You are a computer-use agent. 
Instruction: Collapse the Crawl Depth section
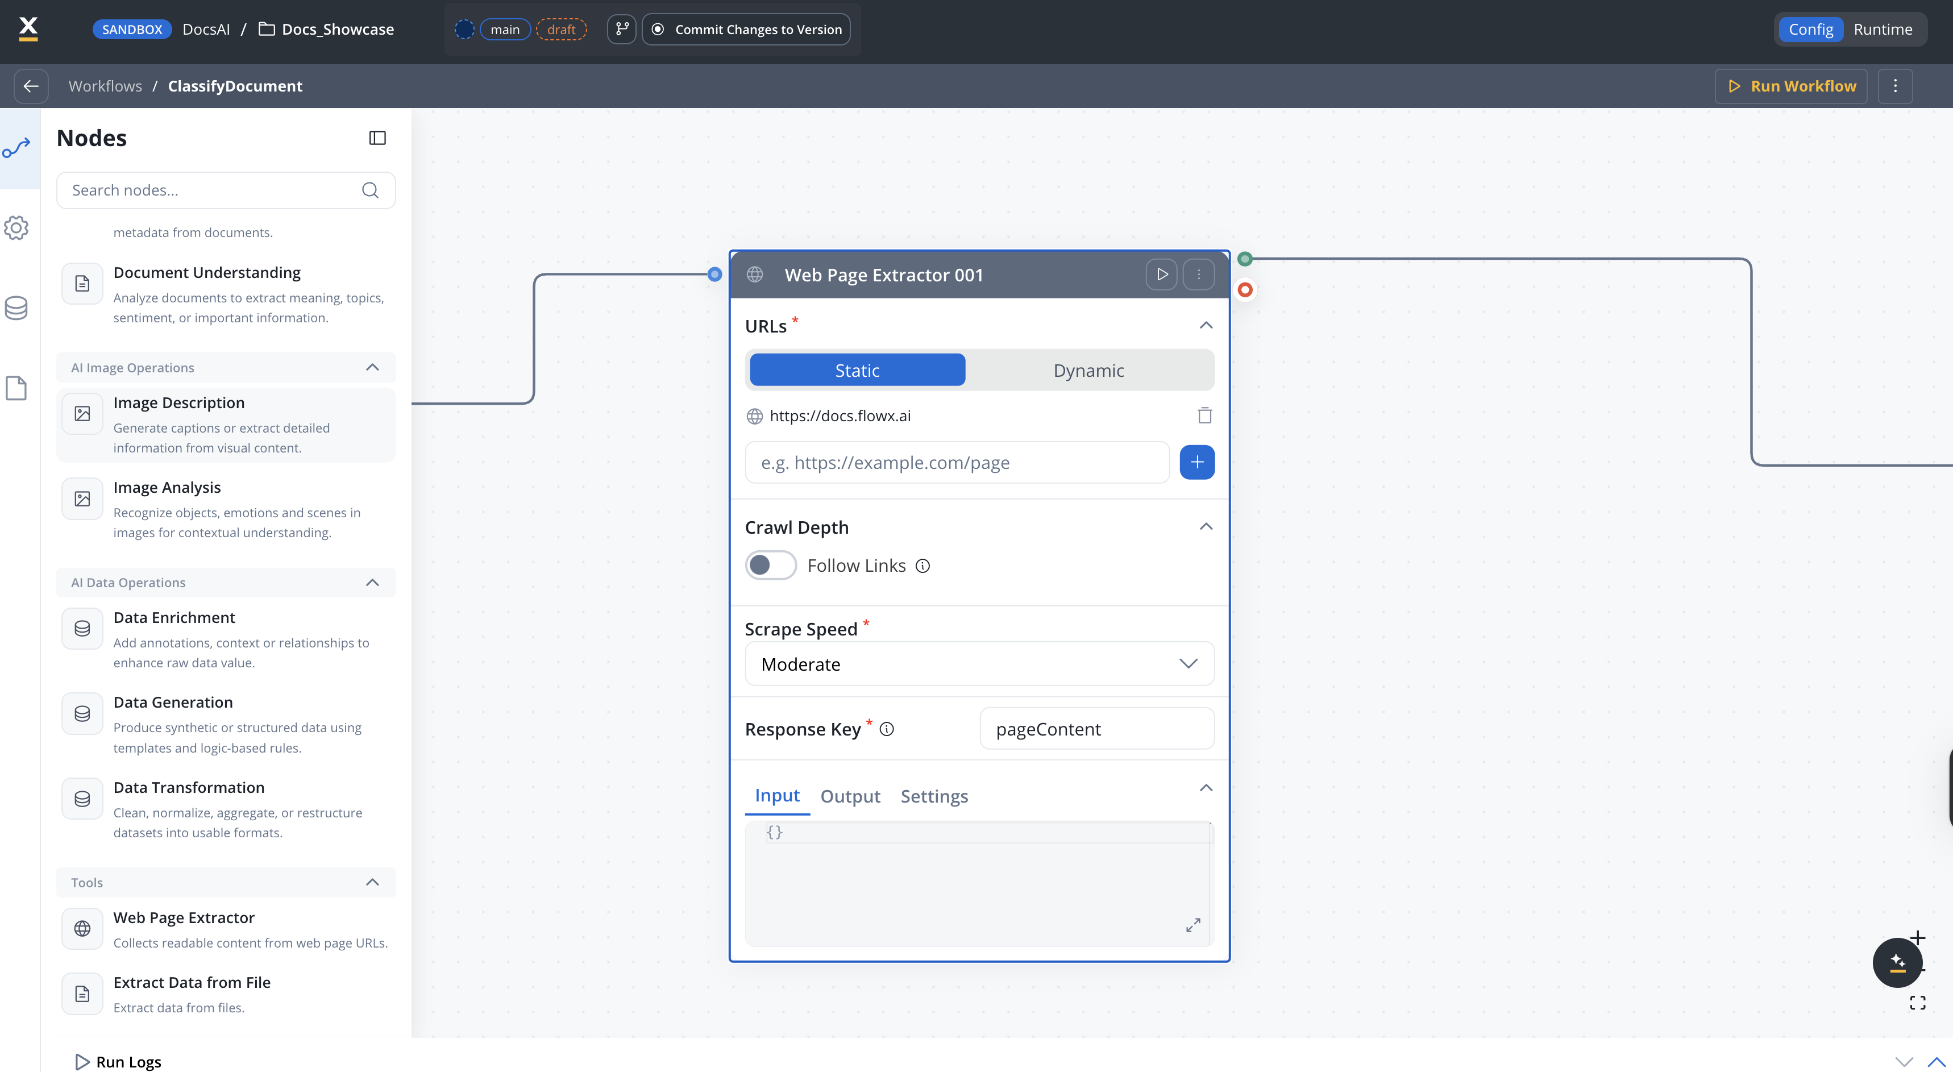click(1206, 527)
